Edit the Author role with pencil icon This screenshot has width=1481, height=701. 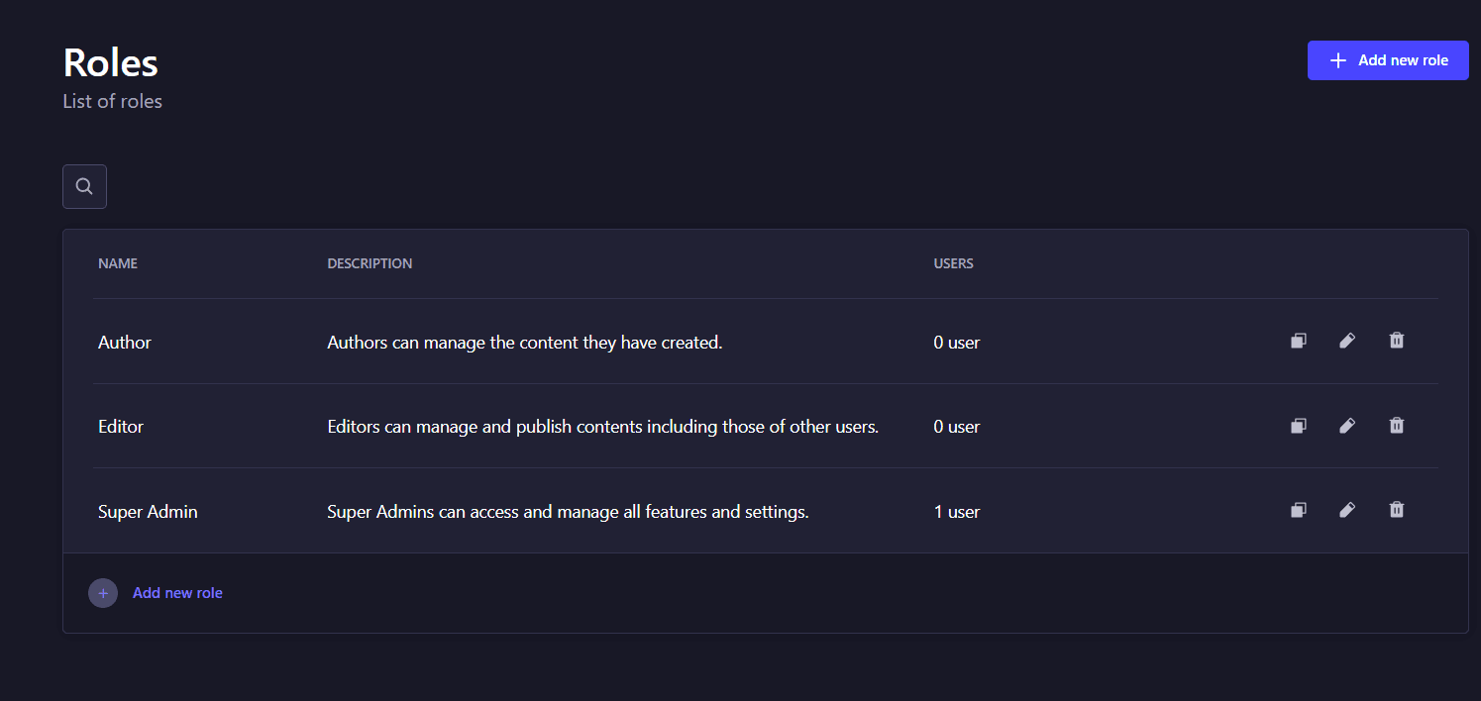click(1347, 341)
